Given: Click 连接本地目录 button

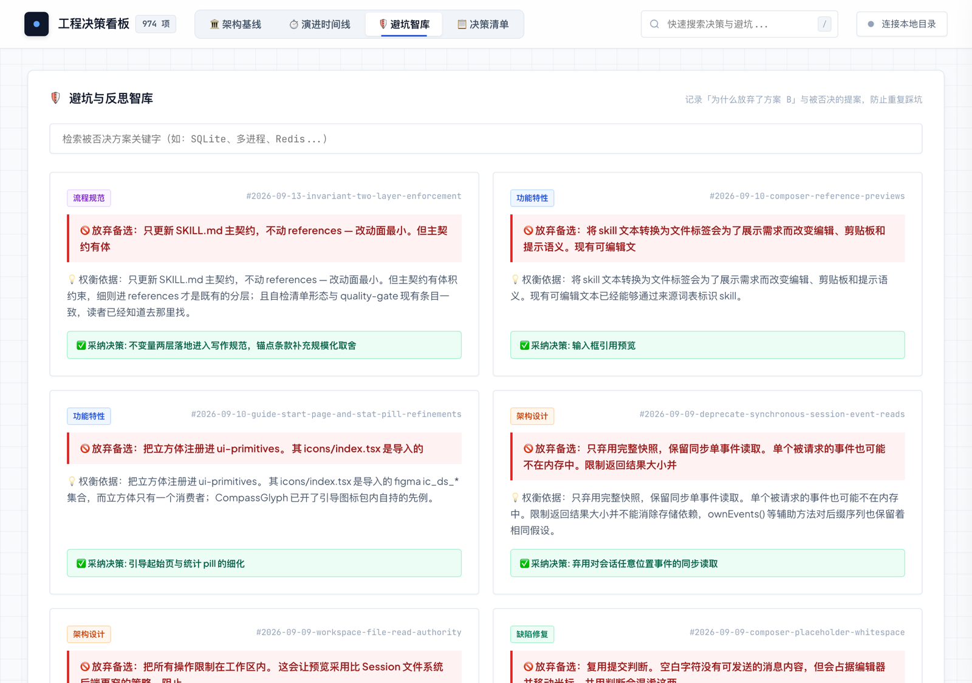Looking at the screenshot, I should pos(902,24).
